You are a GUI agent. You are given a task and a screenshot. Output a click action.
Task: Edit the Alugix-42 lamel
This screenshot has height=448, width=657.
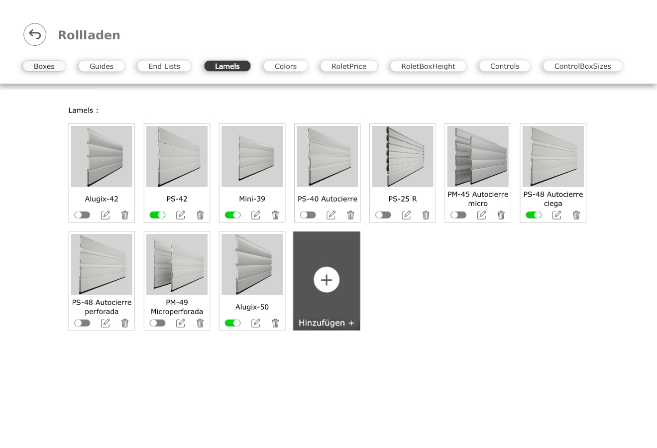[106, 215]
